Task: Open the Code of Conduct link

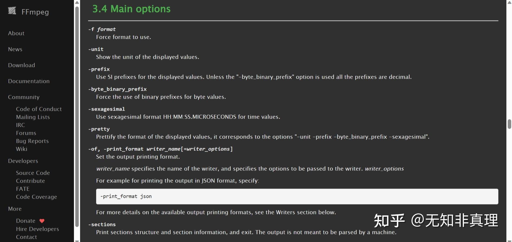Action: tap(39, 109)
